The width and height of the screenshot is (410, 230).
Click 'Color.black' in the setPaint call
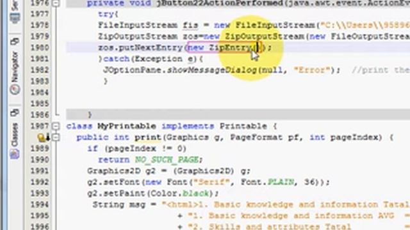point(180,193)
